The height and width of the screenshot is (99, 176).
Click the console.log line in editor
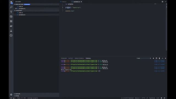[x=70, y=11]
